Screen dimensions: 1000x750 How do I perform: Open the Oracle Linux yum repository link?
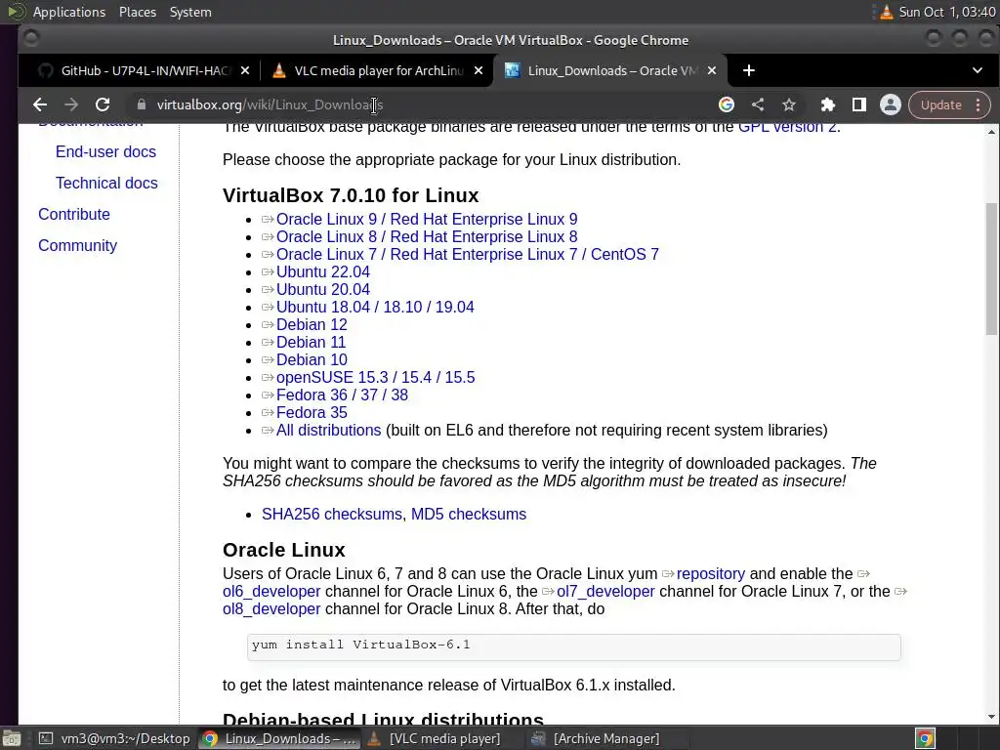(711, 574)
